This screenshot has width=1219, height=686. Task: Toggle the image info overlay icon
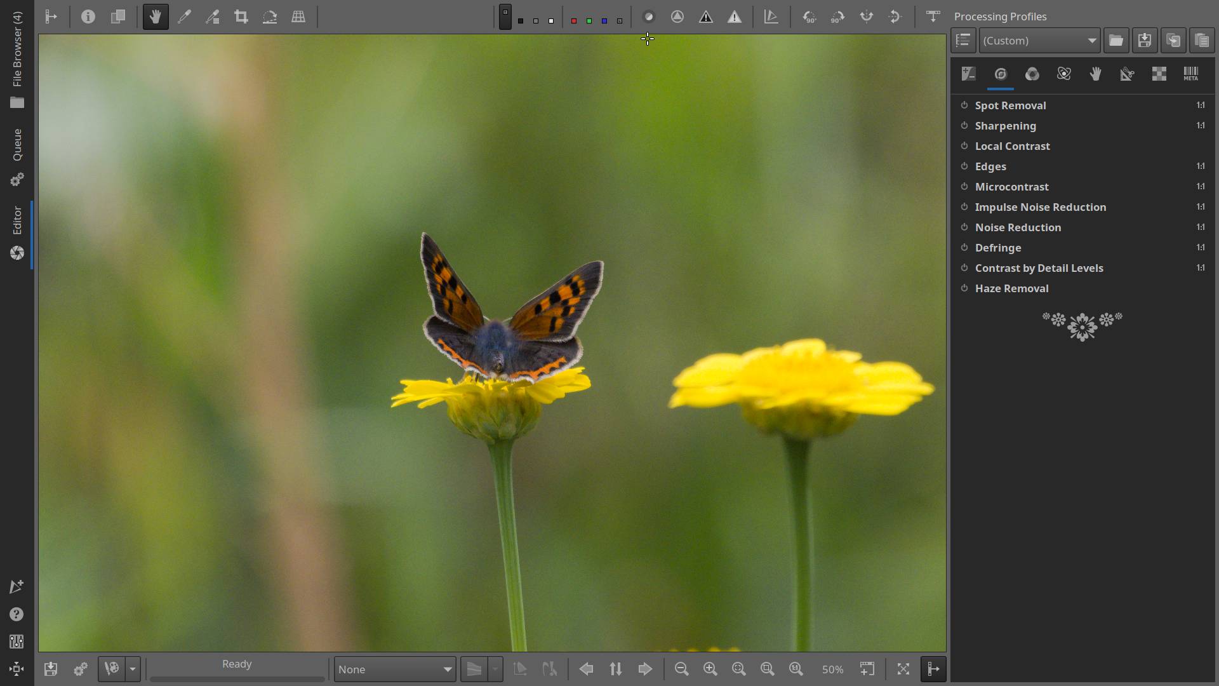(88, 17)
